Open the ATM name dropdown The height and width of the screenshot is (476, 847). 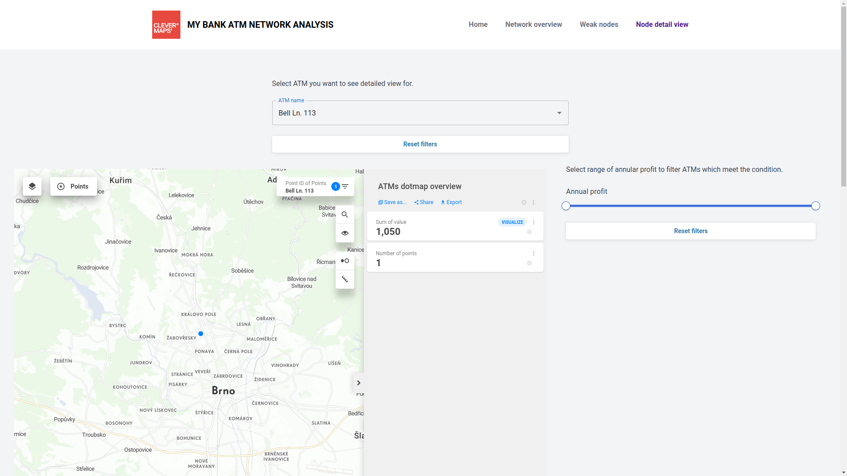[420, 113]
